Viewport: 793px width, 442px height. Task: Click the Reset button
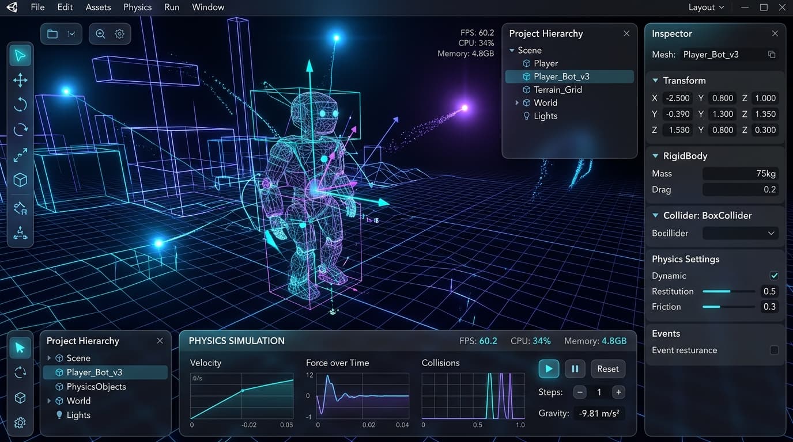coord(607,369)
